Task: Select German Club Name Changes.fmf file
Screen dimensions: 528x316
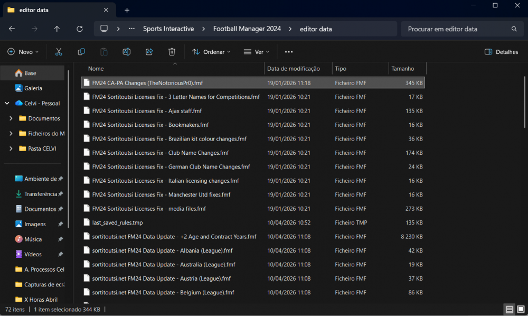Action: coord(253,167)
